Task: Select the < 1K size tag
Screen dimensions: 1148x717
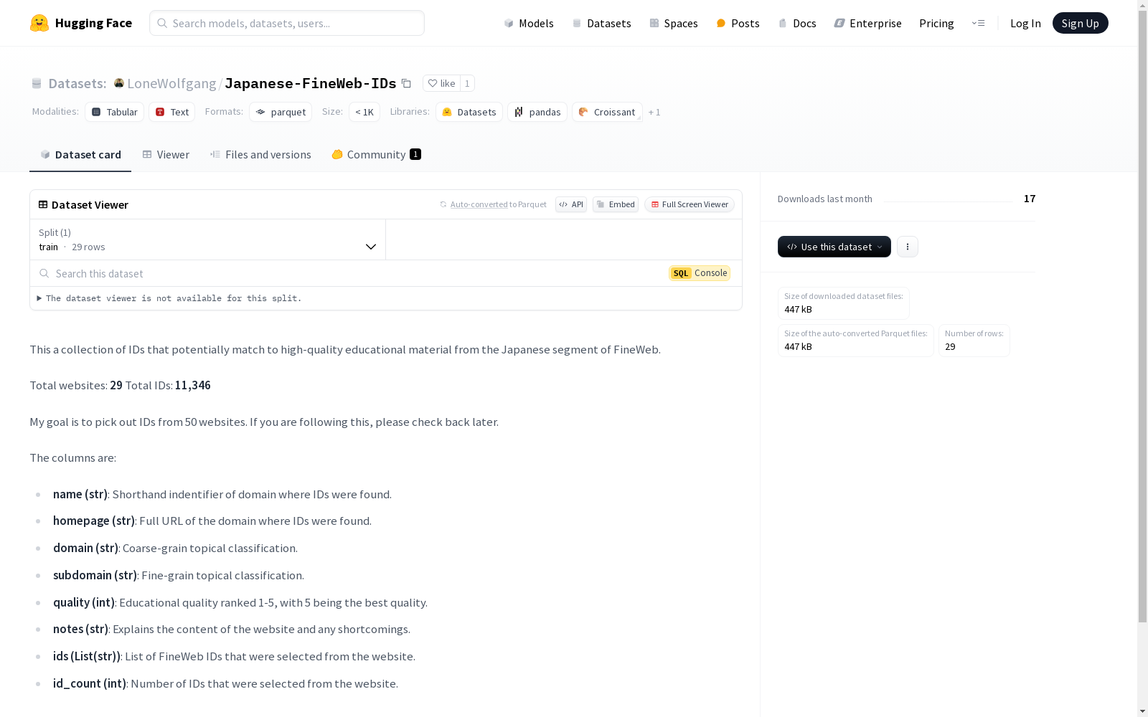Action: pos(364,112)
